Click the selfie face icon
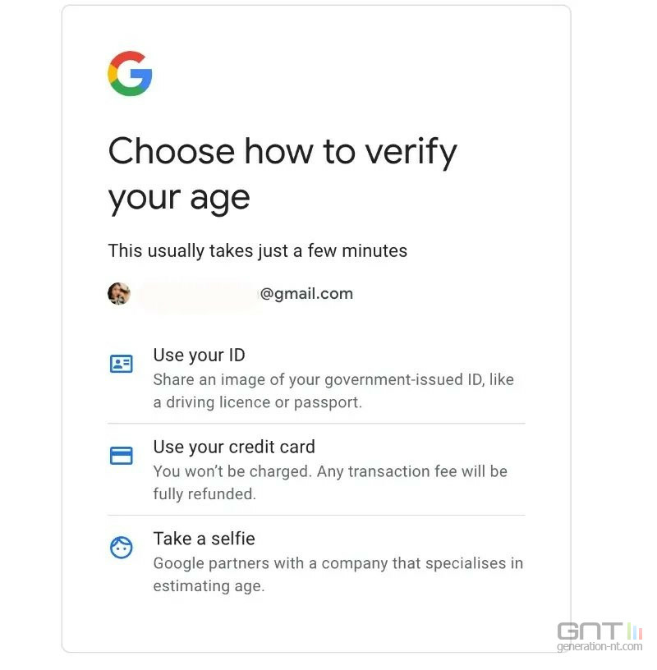Viewport: 657px width, 670px height. coord(122,548)
